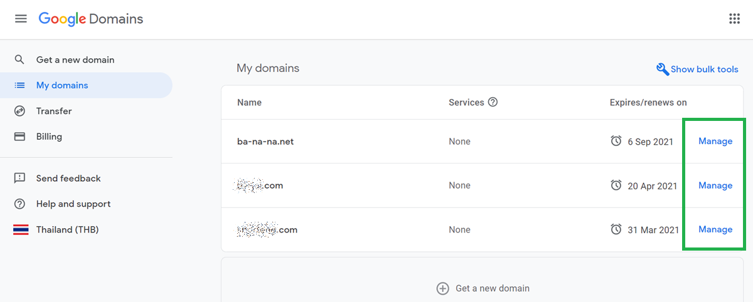Click the Thailand flag icon
The height and width of the screenshot is (302, 753).
click(x=21, y=230)
